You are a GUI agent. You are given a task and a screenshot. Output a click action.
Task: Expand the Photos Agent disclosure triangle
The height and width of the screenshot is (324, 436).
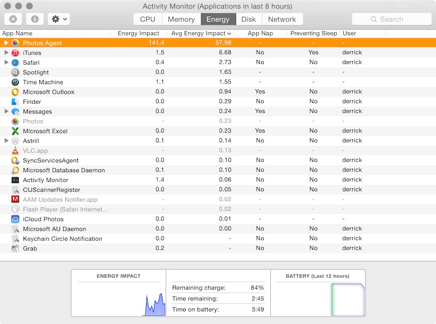point(7,43)
